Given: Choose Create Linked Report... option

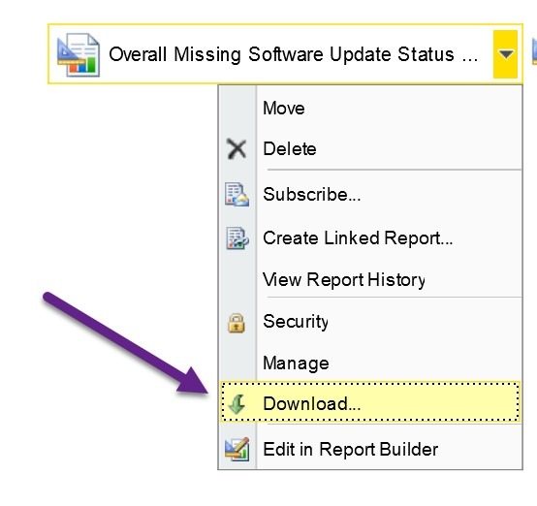Looking at the screenshot, I should (358, 238).
